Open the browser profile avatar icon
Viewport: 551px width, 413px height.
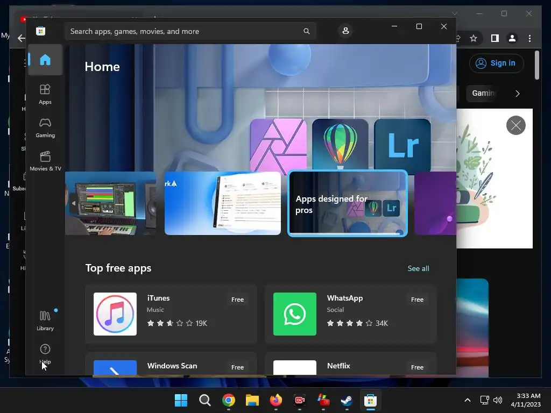pyautogui.click(x=512, y=38)
